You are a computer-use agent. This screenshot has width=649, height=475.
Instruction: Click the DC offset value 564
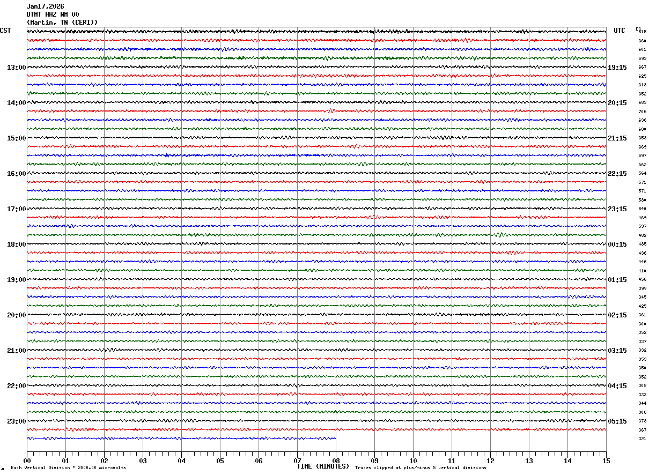click(x=642, y=174)
